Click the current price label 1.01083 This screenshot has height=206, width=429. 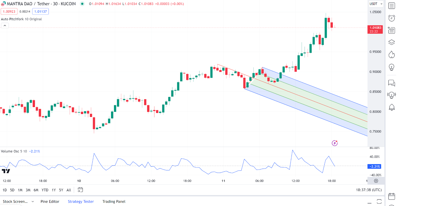pyautogui.click(x=375, y=29)
